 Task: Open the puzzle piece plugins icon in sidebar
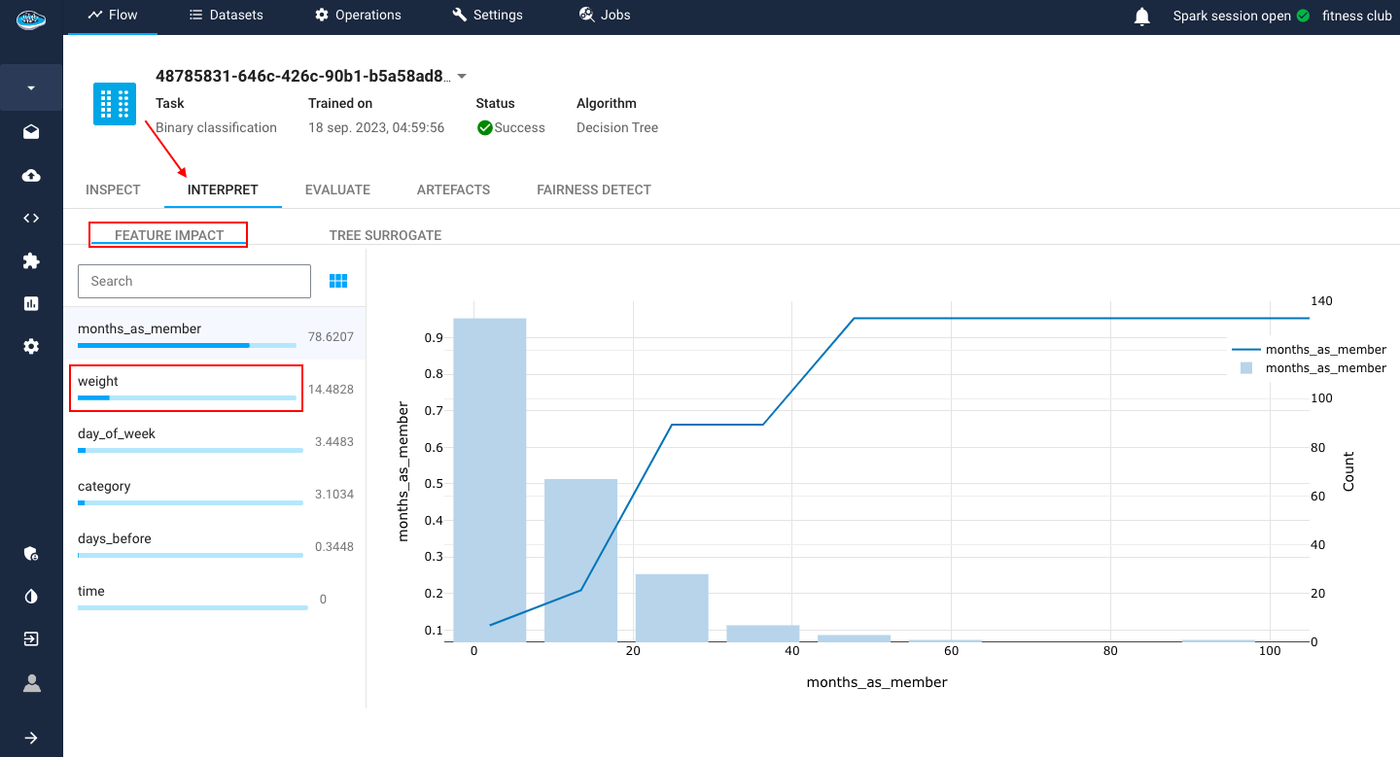(31, 260)
